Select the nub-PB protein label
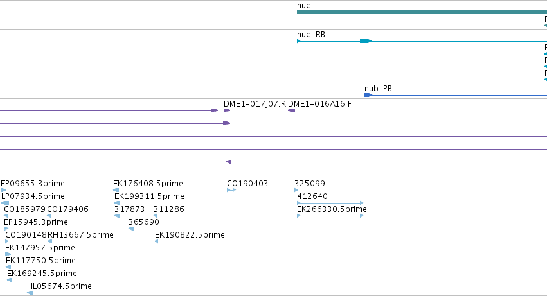 click(378, 89)
